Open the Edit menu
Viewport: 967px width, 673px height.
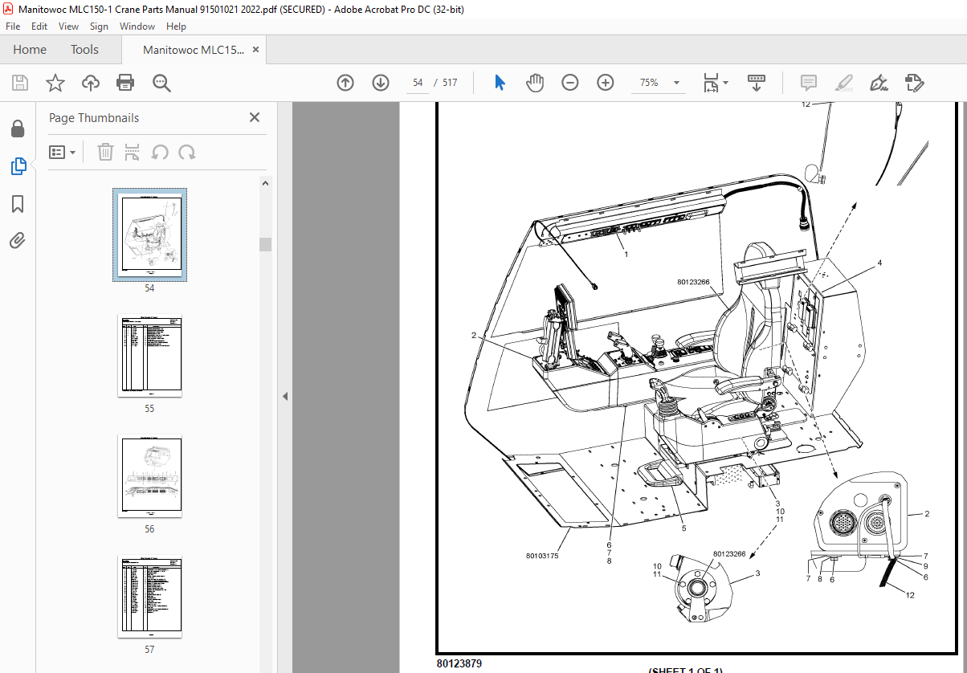tap(39, 27)
